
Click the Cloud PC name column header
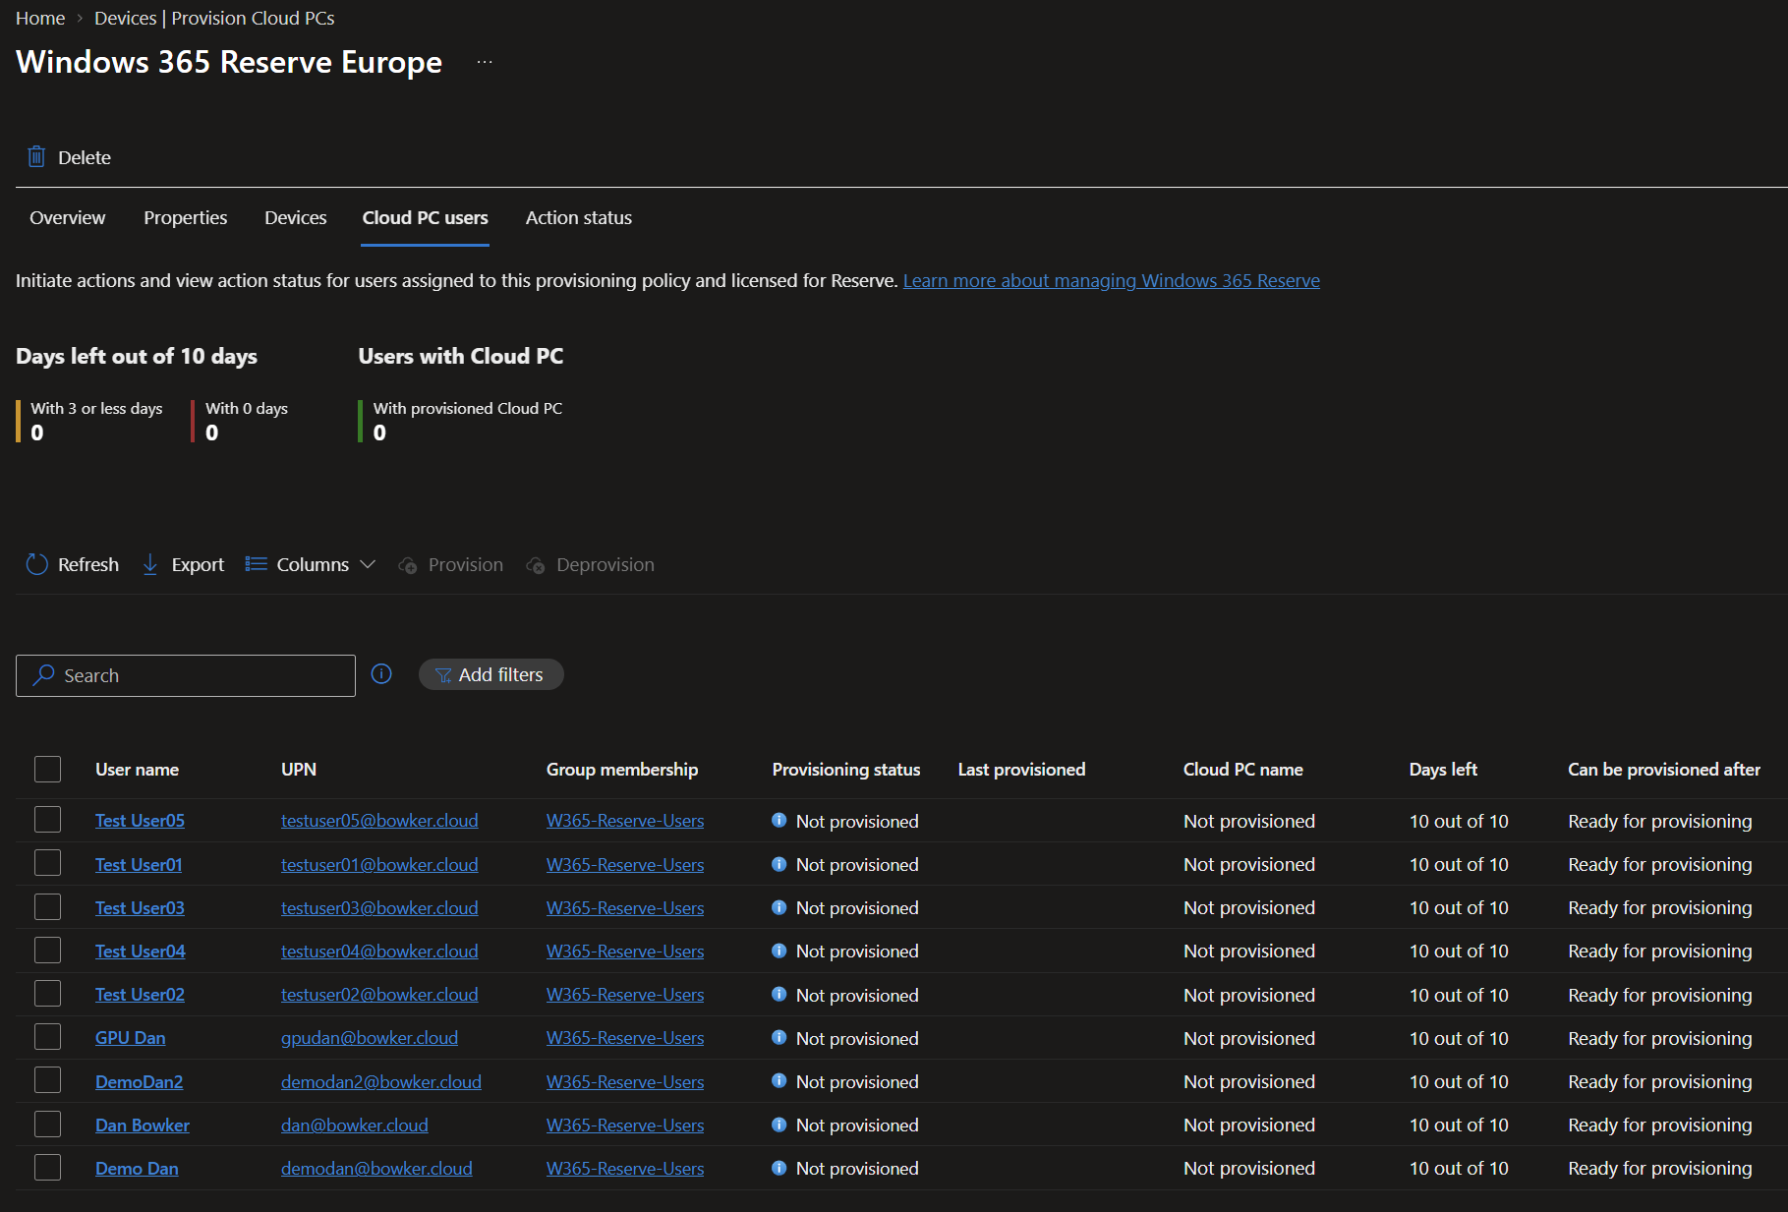1242,769
